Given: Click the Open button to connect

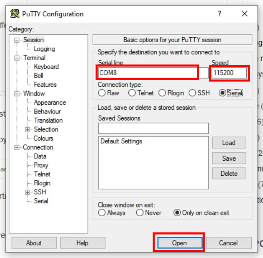Looking at the screenshot, I should (179, 243).
